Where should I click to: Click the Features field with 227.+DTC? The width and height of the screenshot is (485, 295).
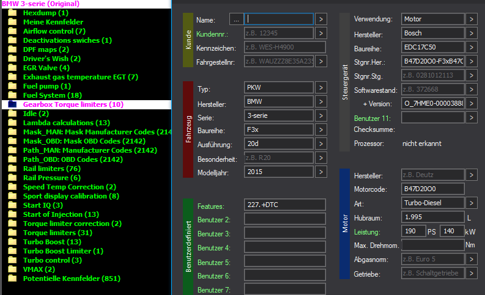[x=285, y=205]
